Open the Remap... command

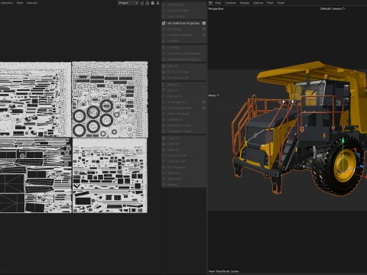(x=183, y=185)
